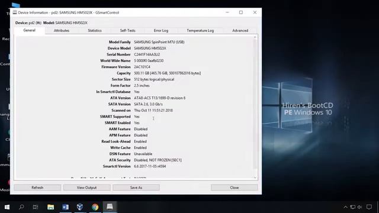Image resolution: width=379 pixels, height=213 pixels.
Task: Open the notification center icon
Action: tap(369, 207)
